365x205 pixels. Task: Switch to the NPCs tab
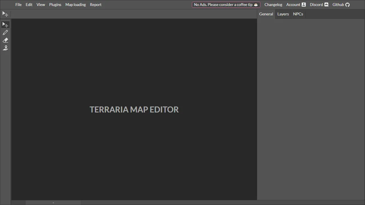pyautogui.click(x=298, y=14)
